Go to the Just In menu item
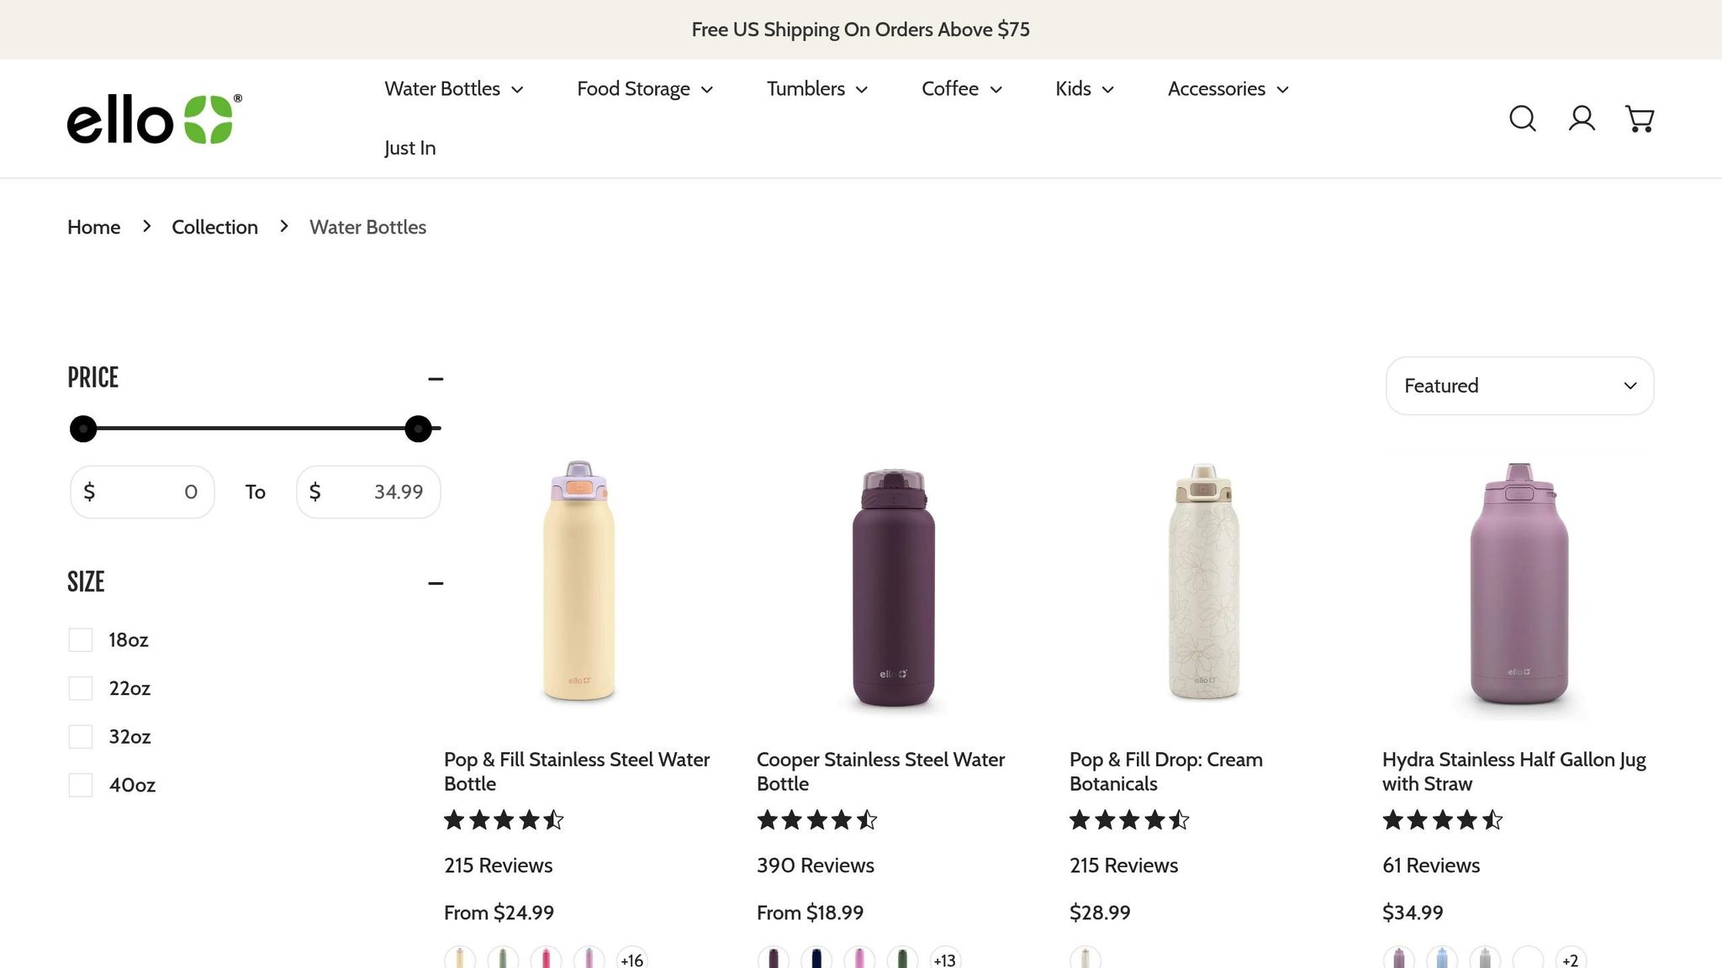The height and width of the screenshot is (968, 1722). point(409,148)
